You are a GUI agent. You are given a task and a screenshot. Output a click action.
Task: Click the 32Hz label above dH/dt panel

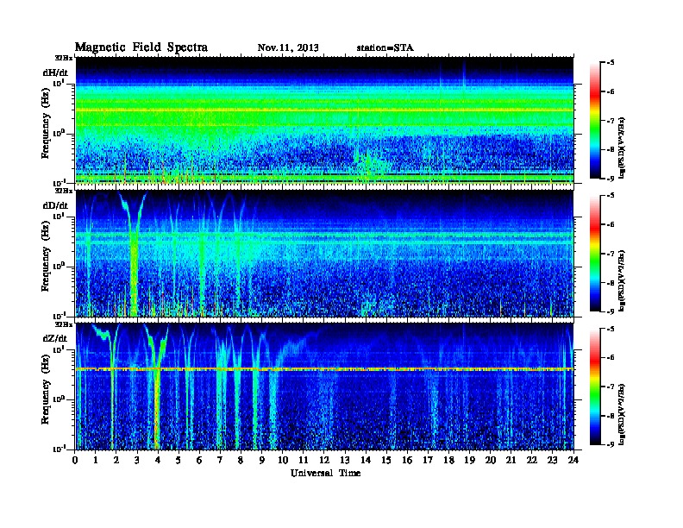point(64,58)
